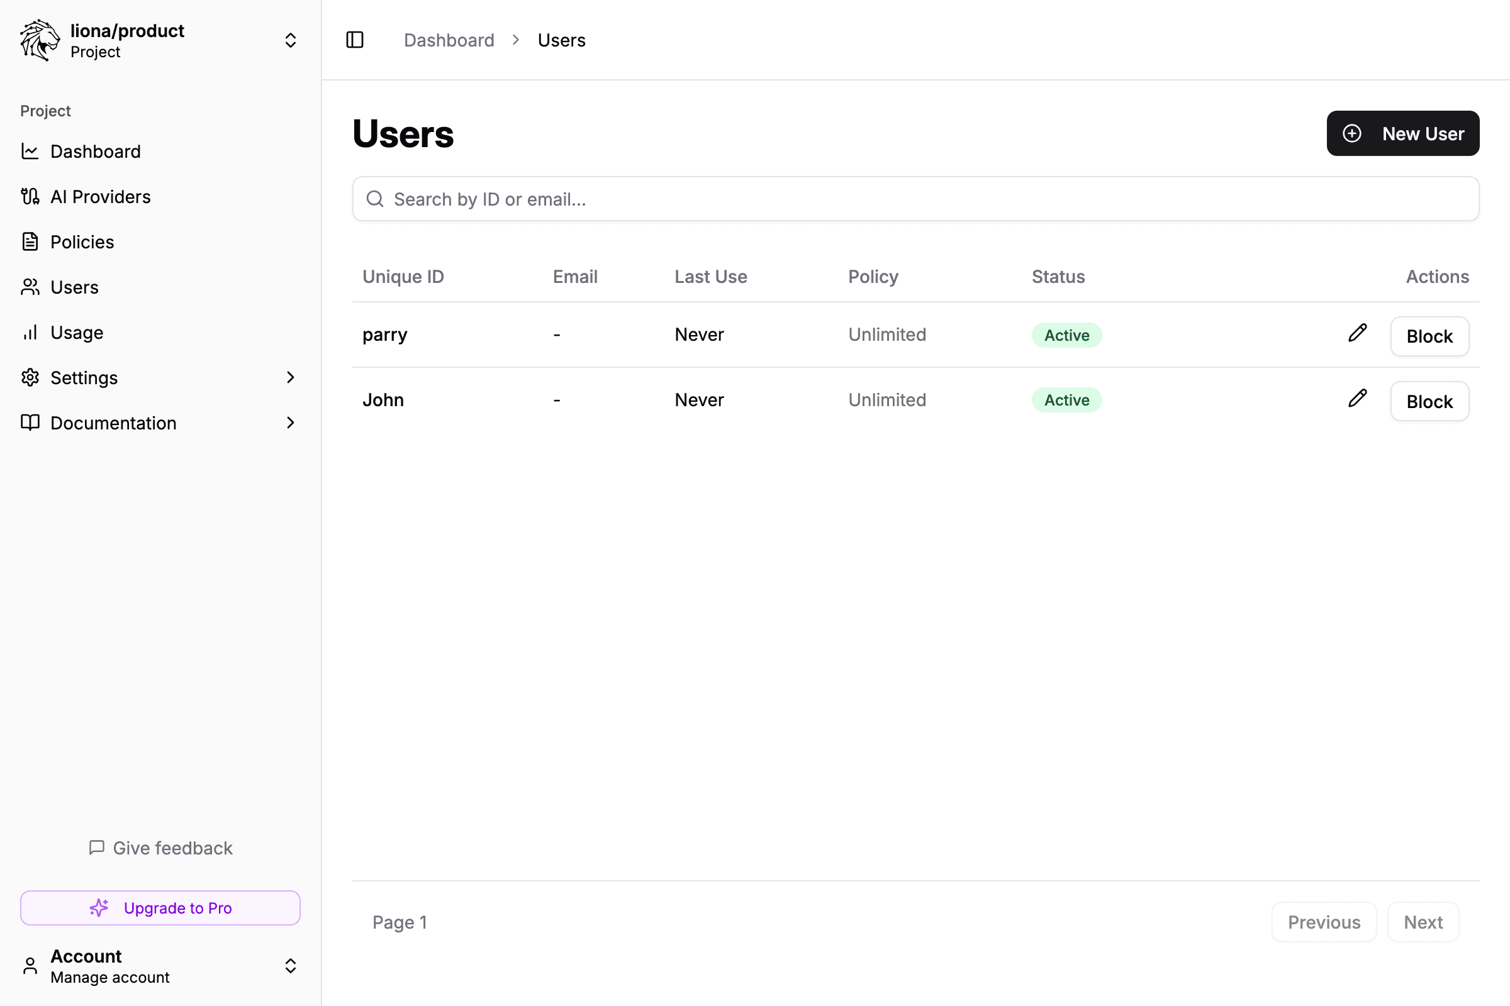Click the New User button
This screenshot has width=1510, height=1006.
1403,133
